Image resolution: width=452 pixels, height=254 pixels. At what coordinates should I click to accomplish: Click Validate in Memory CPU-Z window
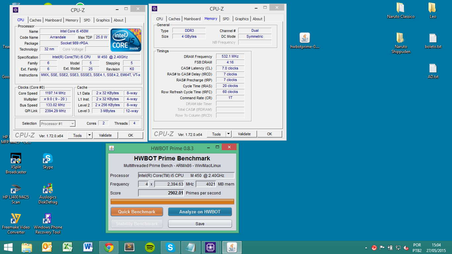pos(244,134)
